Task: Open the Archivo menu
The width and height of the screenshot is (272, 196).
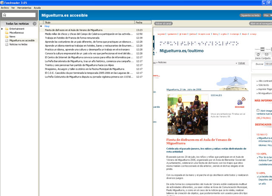Action: (x=5, y=8)
